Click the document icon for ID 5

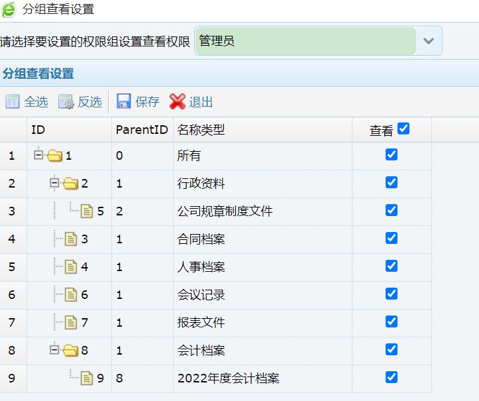[x=87, y=211]
